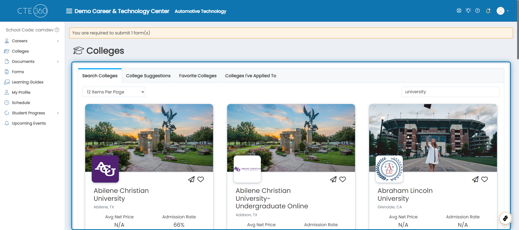Go to Colleges in the sidebar
Viewport: 519px width, 230px height.
(x=20, y=51)
